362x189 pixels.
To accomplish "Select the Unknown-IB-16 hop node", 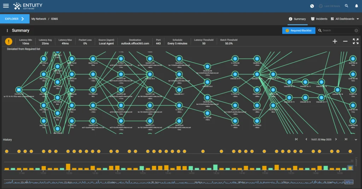I will point(305,98).
